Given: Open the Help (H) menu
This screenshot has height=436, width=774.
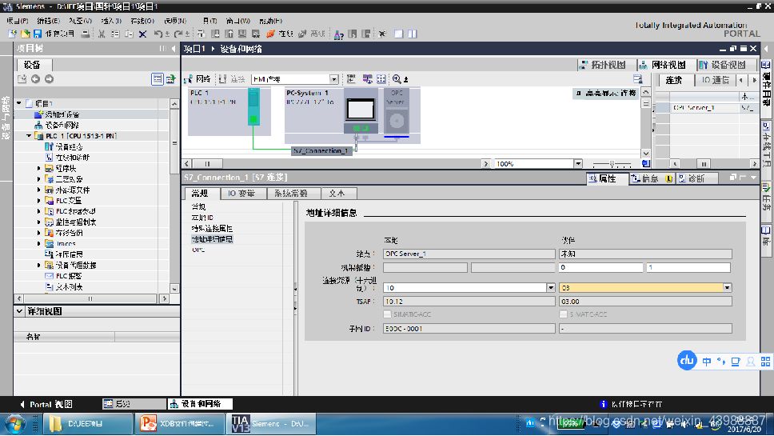Looking at the screenshot, I should pyautogui.click(x=270, y=21).
